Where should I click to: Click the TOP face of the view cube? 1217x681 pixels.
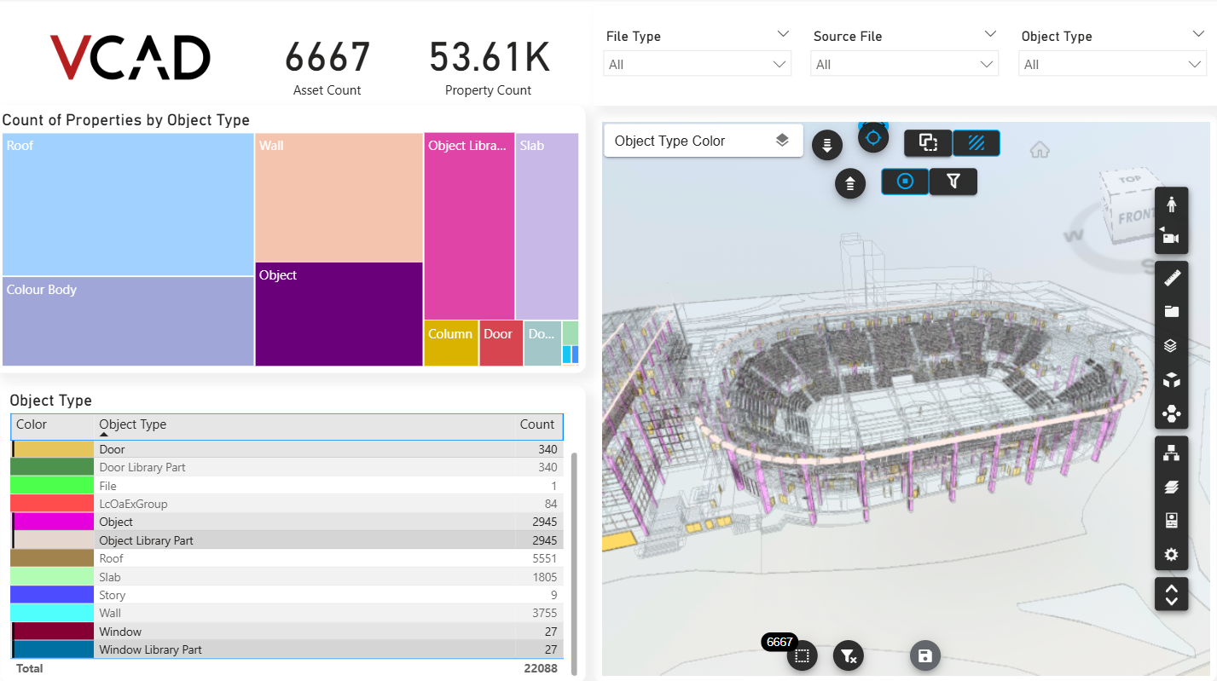point(1129,180)
